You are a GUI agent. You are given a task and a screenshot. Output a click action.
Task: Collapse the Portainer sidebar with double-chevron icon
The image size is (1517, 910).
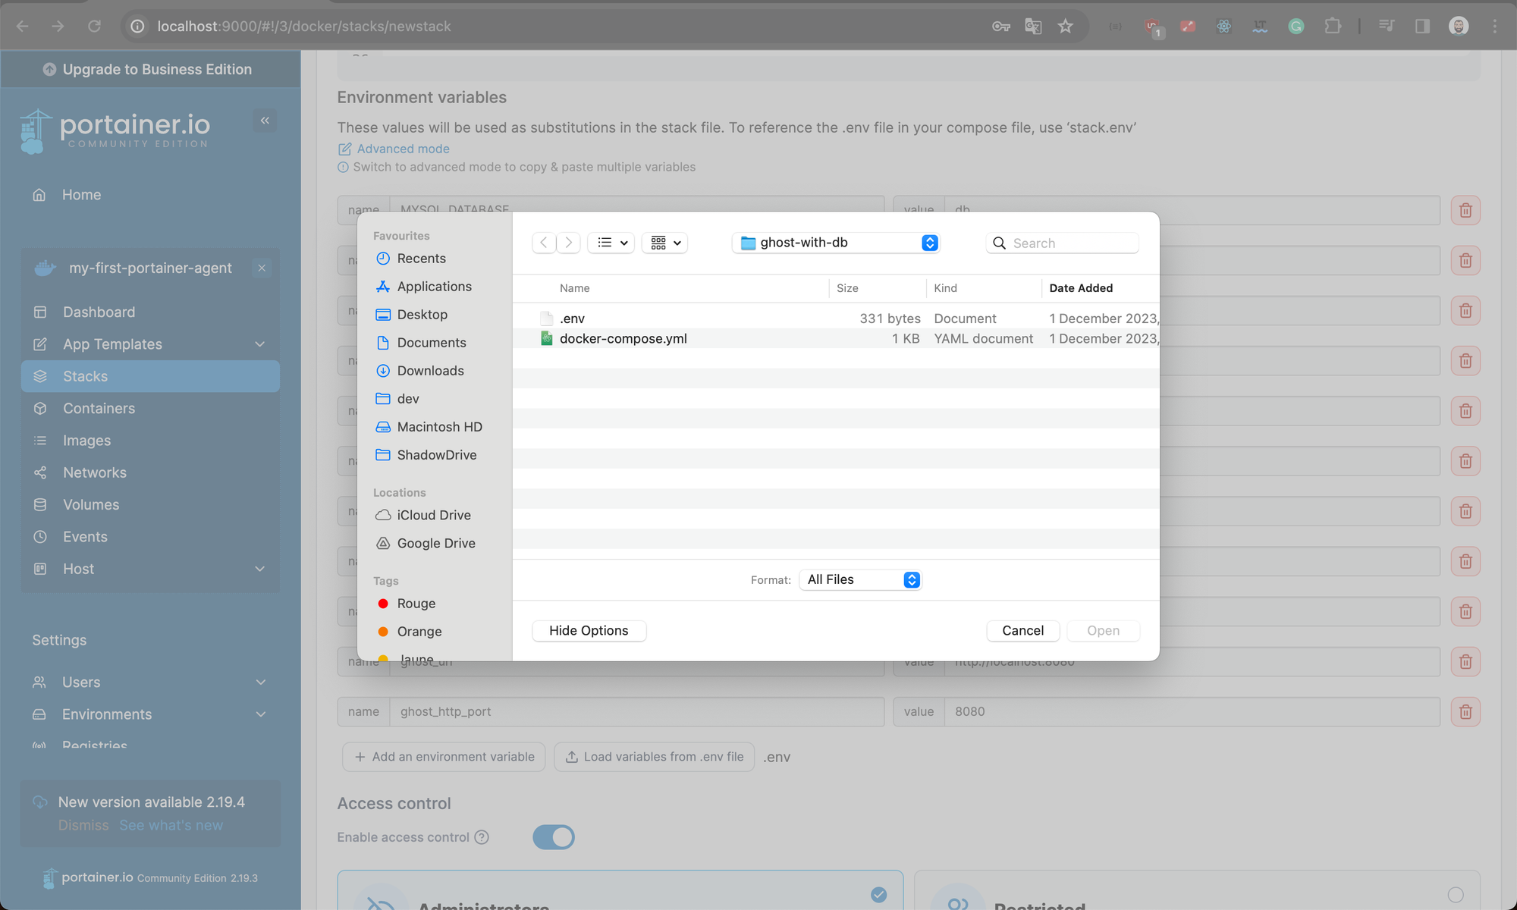(265, 121)
